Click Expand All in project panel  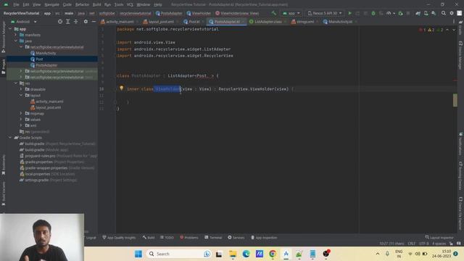[67, 22]
